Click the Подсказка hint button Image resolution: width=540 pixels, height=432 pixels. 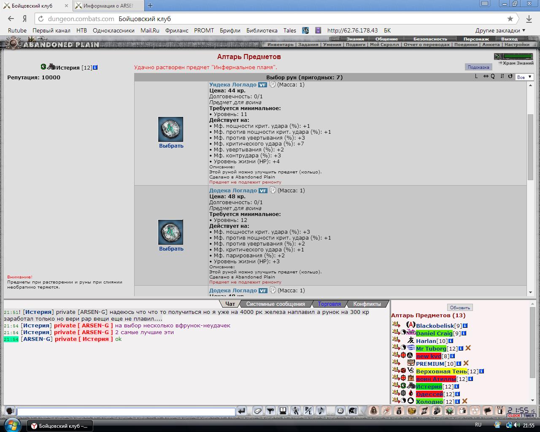(478, 67)
